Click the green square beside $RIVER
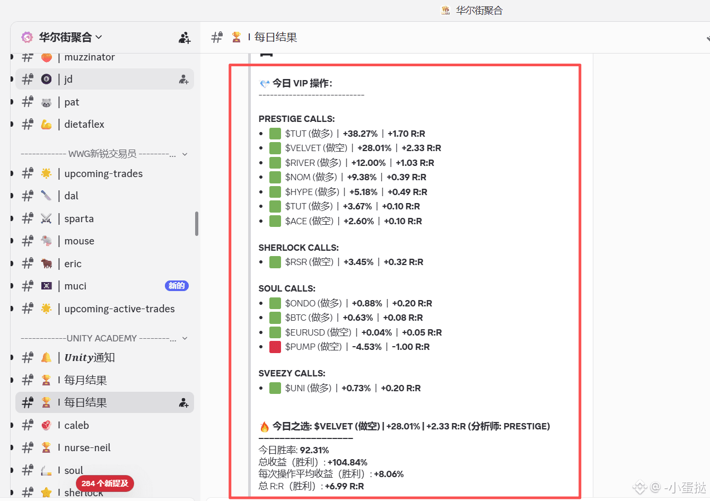Screen dimensions: 710x501 point(275,163)
